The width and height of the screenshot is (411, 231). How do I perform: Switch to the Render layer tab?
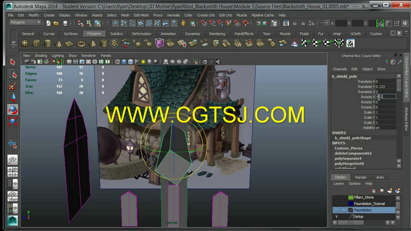click(x=361, y=177)
